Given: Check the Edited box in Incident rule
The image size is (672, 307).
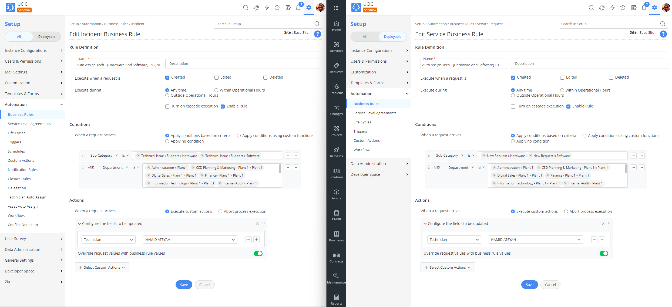Looking at the screenshot, I should click(x=216, y=77).
